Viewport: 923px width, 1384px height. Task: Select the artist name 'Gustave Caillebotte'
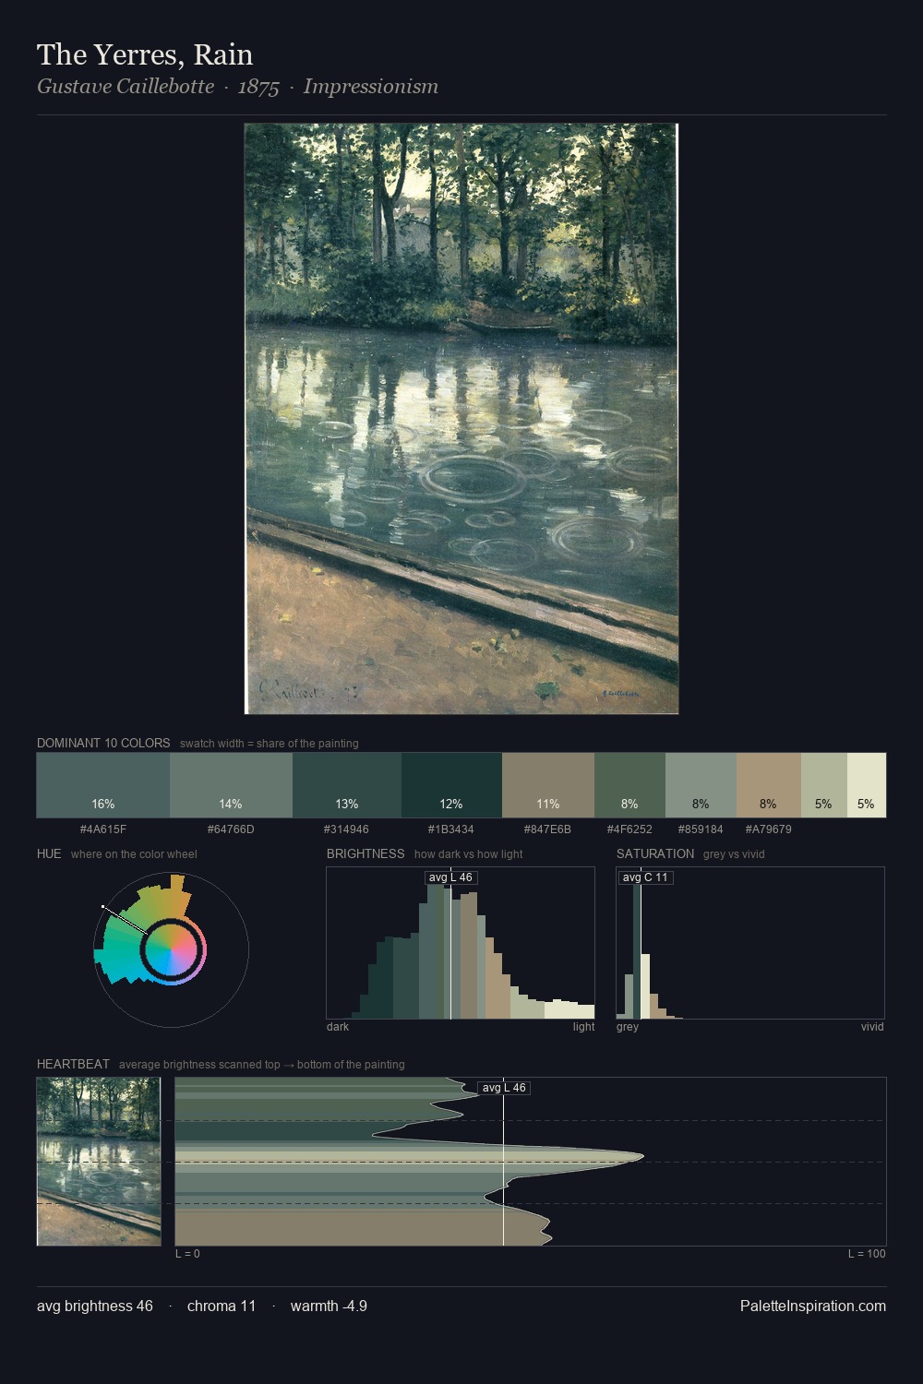click(126, 87)
